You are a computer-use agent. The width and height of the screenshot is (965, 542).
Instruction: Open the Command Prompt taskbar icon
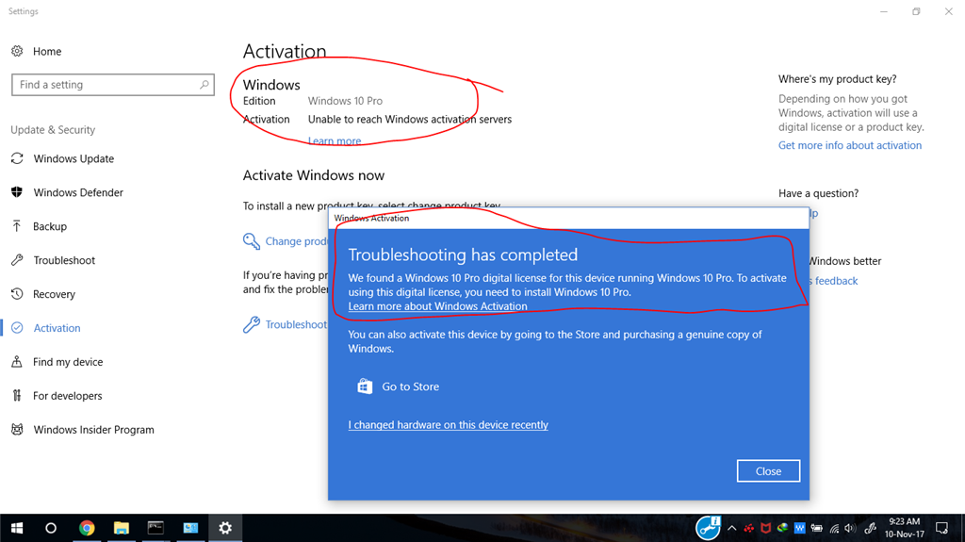(155, 528)
